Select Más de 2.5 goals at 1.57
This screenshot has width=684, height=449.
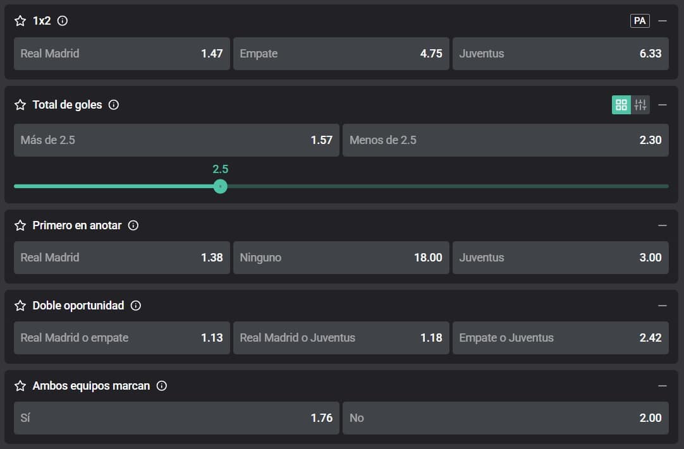(176, 140)
